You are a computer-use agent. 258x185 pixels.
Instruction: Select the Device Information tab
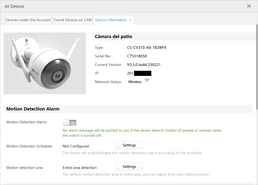(111, 20)
